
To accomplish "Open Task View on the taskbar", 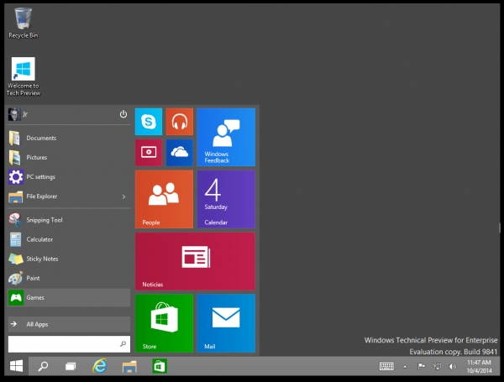I will coord(71,366).
